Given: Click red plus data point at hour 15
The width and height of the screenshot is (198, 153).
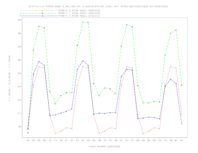Looking at the screenshot, I should pos(55,133).
